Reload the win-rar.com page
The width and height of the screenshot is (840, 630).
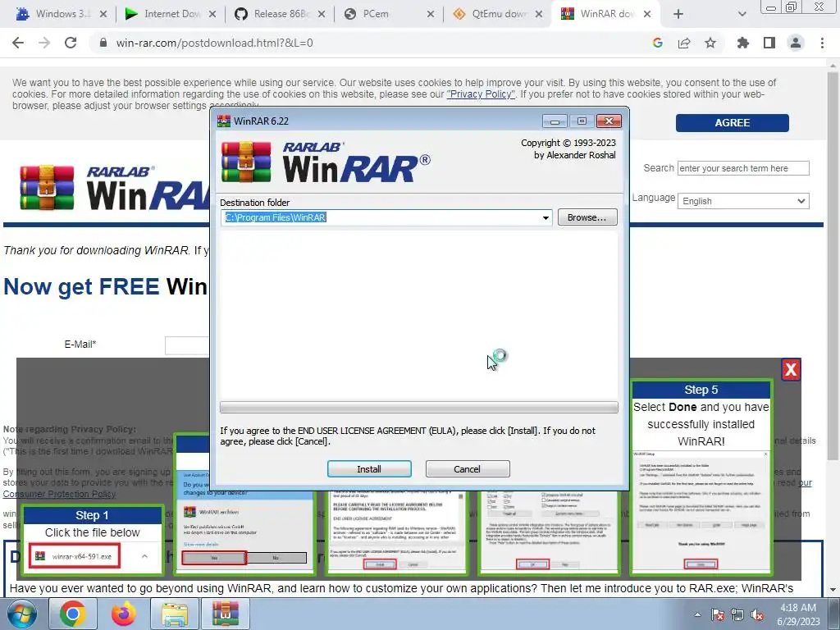click(x=71, y=43)
